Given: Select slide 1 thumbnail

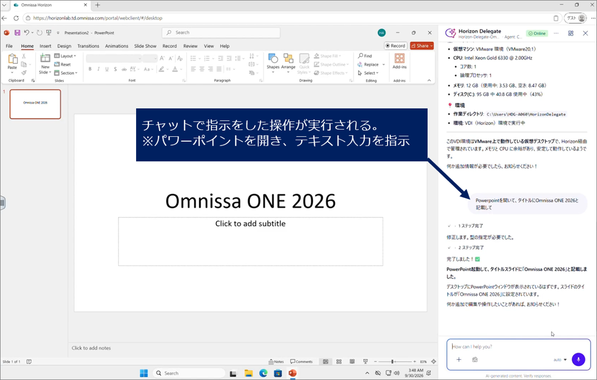Looking at the screenshot, I should (x=35, y=104).
